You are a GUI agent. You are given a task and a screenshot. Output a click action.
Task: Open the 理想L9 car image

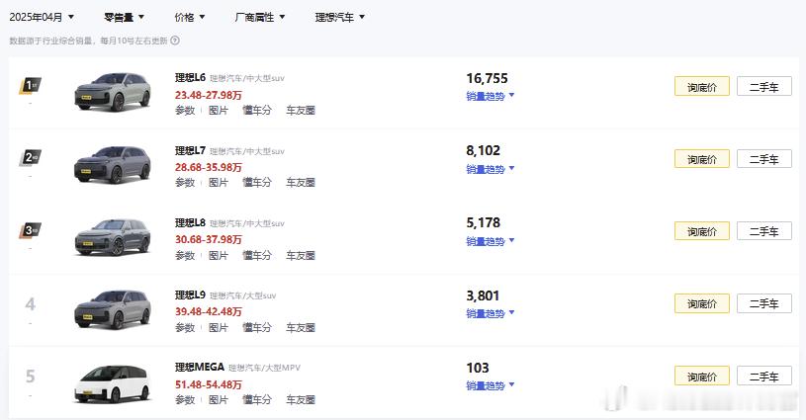[x=113, y=309]
